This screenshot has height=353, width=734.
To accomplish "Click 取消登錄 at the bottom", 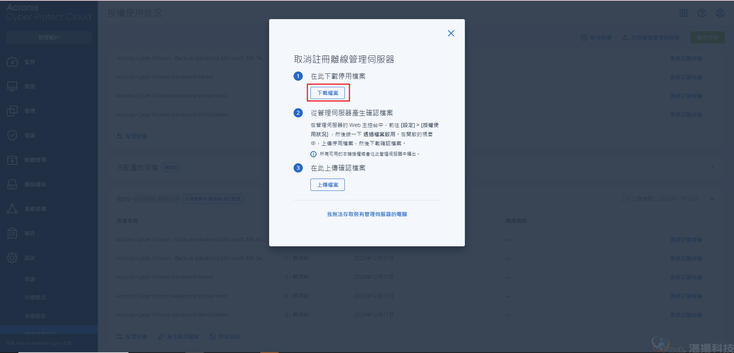I will click(x=225, y=337).
